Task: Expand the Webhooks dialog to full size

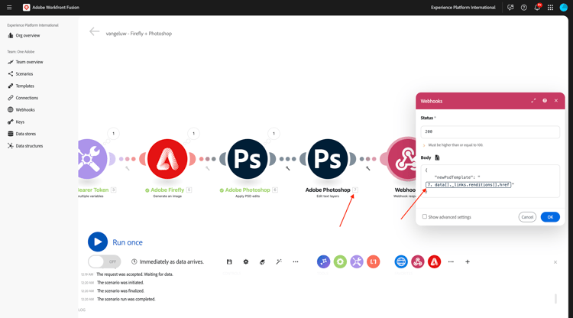Action: pos(533,100)
